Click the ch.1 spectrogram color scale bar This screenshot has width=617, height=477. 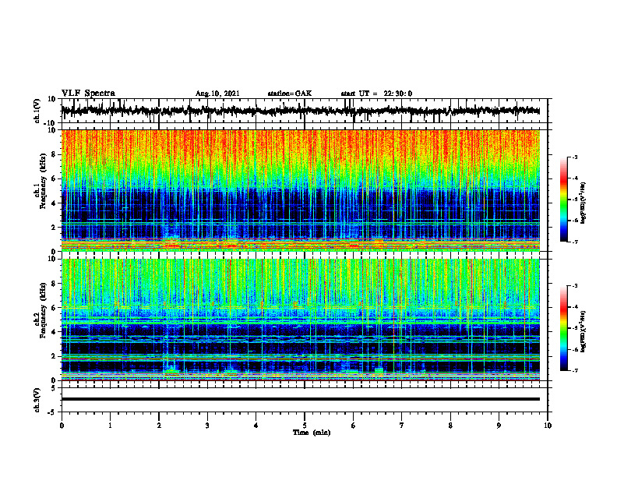click(563, 200)
